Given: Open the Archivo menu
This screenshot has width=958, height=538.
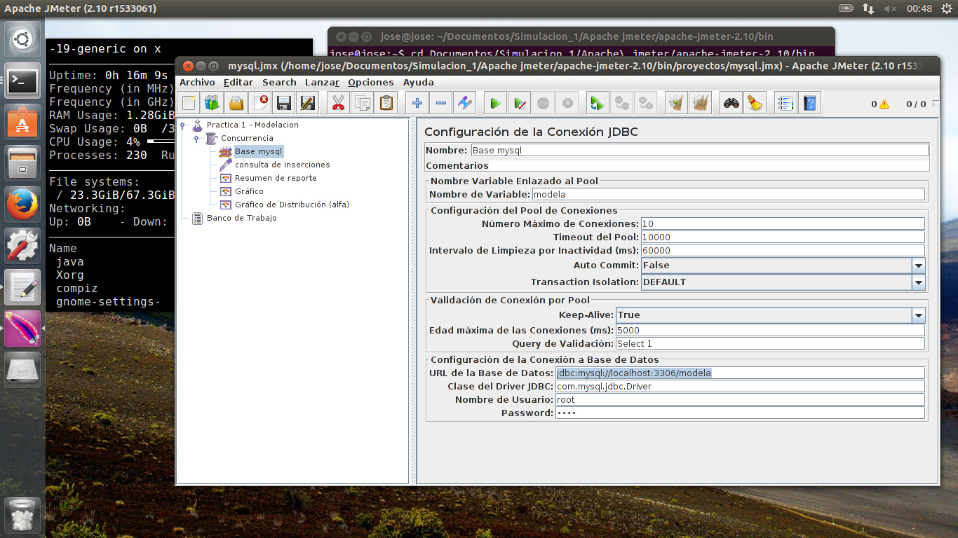Looking at the screenshot, I should point(197,83).
